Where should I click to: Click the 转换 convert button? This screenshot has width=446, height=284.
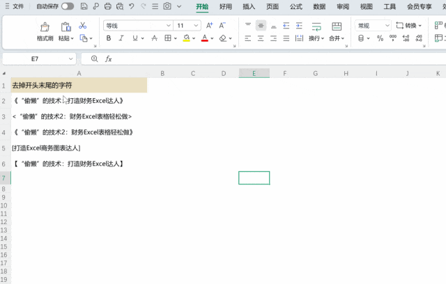pos(409,26)
